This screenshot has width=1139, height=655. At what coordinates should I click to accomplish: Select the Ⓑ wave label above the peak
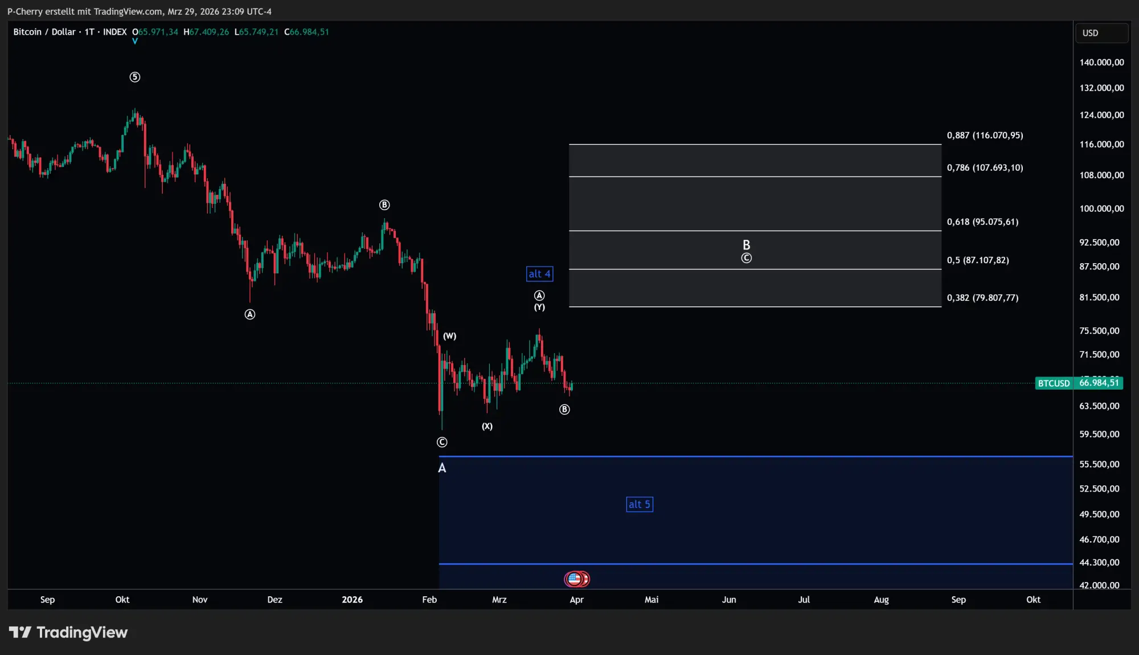point(384,204)
